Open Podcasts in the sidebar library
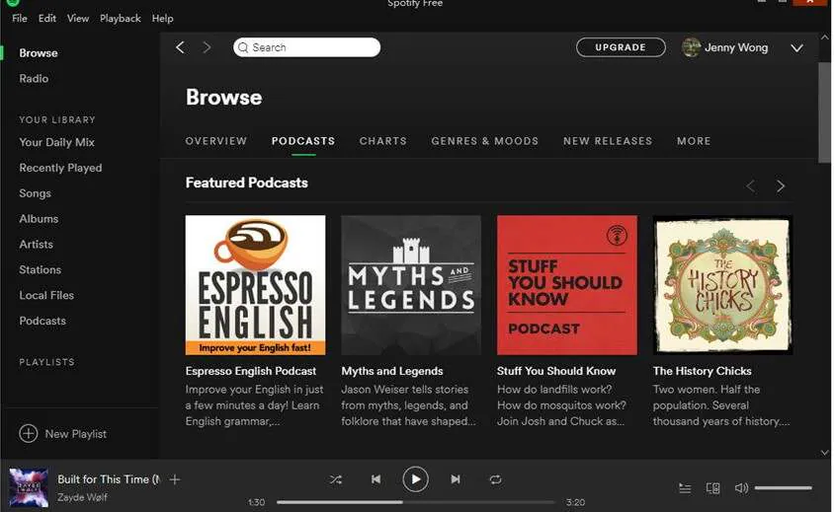 pyautogui.click(x=42, y=321)
